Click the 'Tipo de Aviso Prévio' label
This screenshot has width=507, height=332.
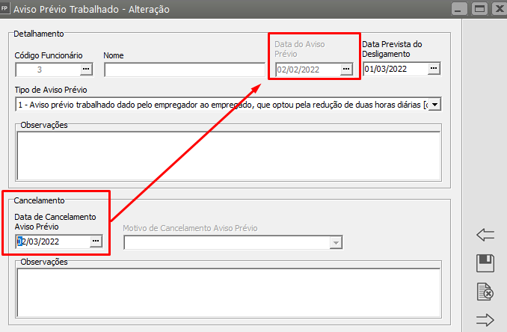coord(51,90)
